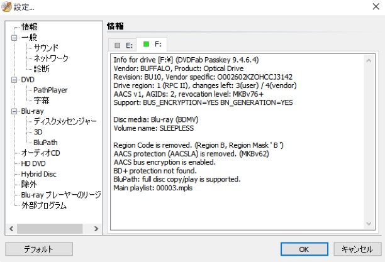Screen dimensions: 385x262
Task: Click the tree horizontal scrollbar thumb
Action: (50, 229)
